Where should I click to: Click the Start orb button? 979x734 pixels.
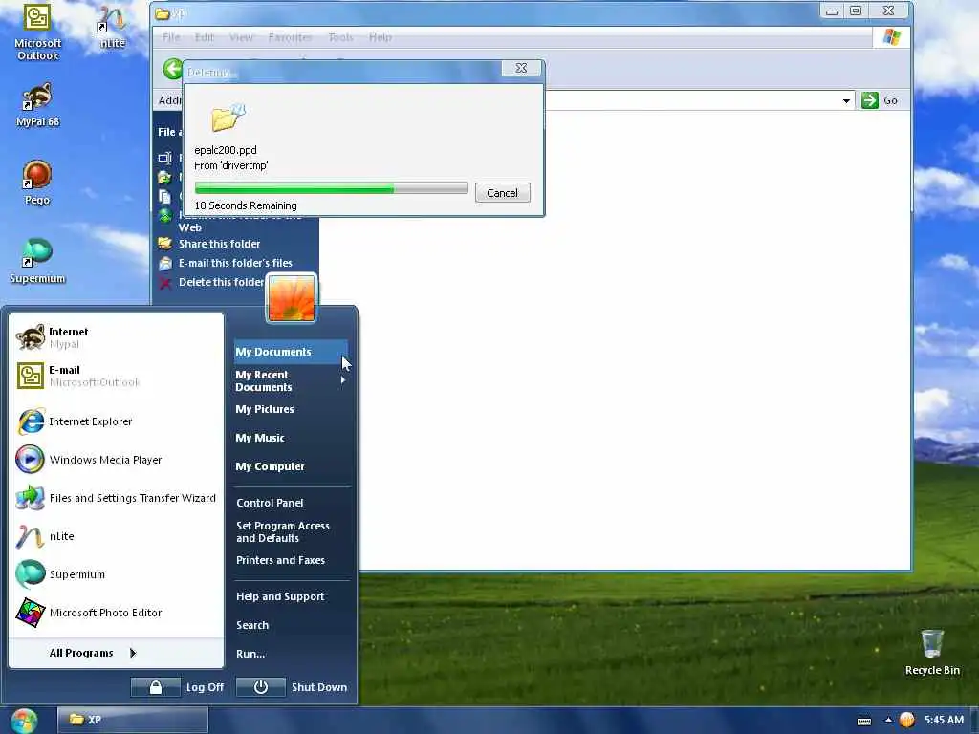point(24,721)
